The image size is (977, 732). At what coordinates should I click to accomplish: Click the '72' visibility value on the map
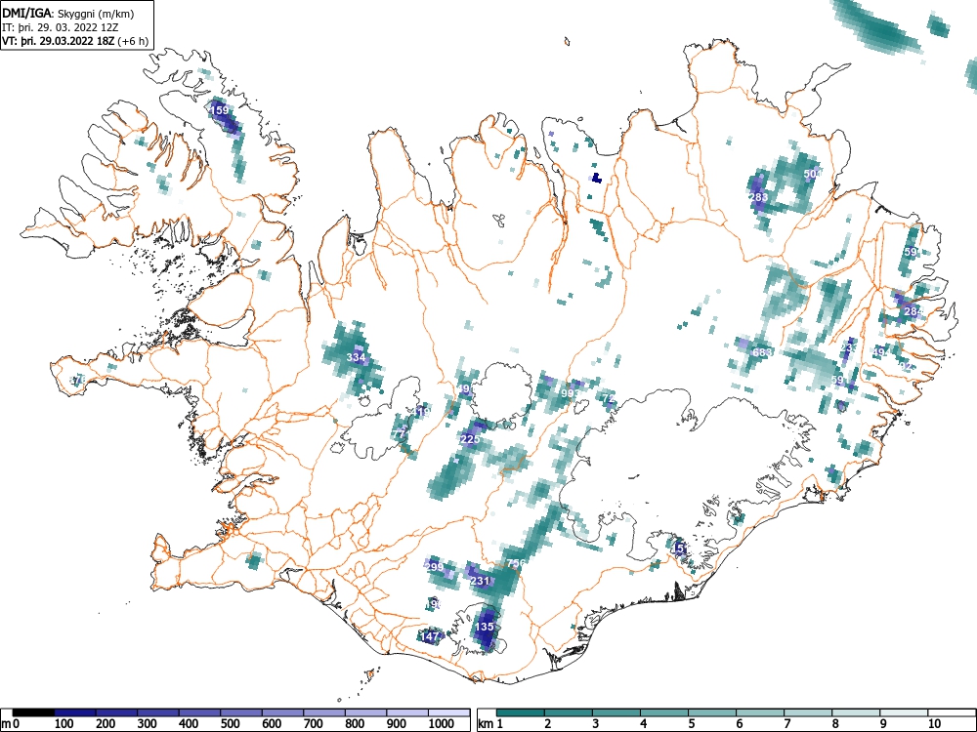609,398
